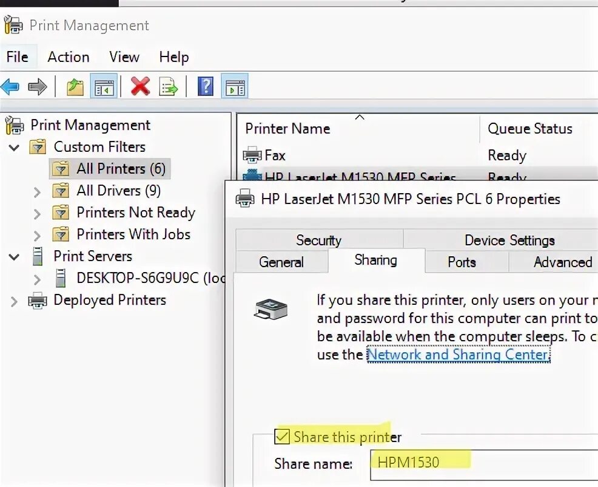This screenshot has height=487, width=598.
Task: Switch to the Device Settings tab
Action: [x=509, y=240]
